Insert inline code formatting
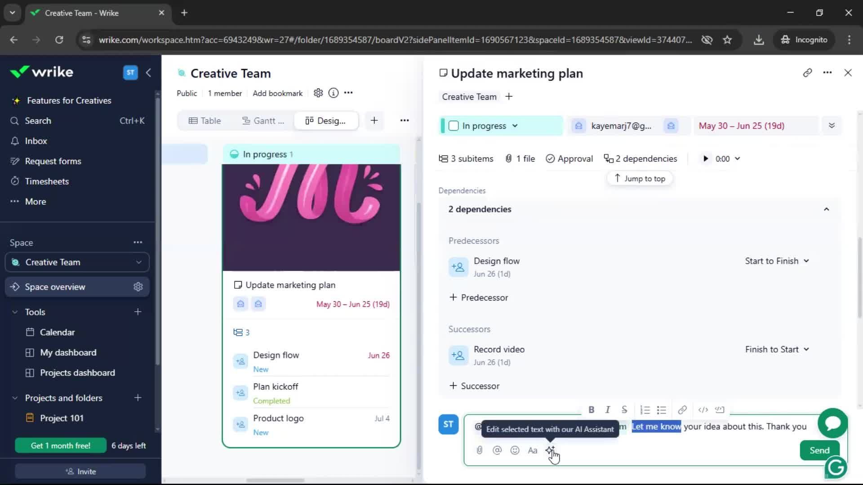Viewport: 863px width, 485px height. (703, 410)
